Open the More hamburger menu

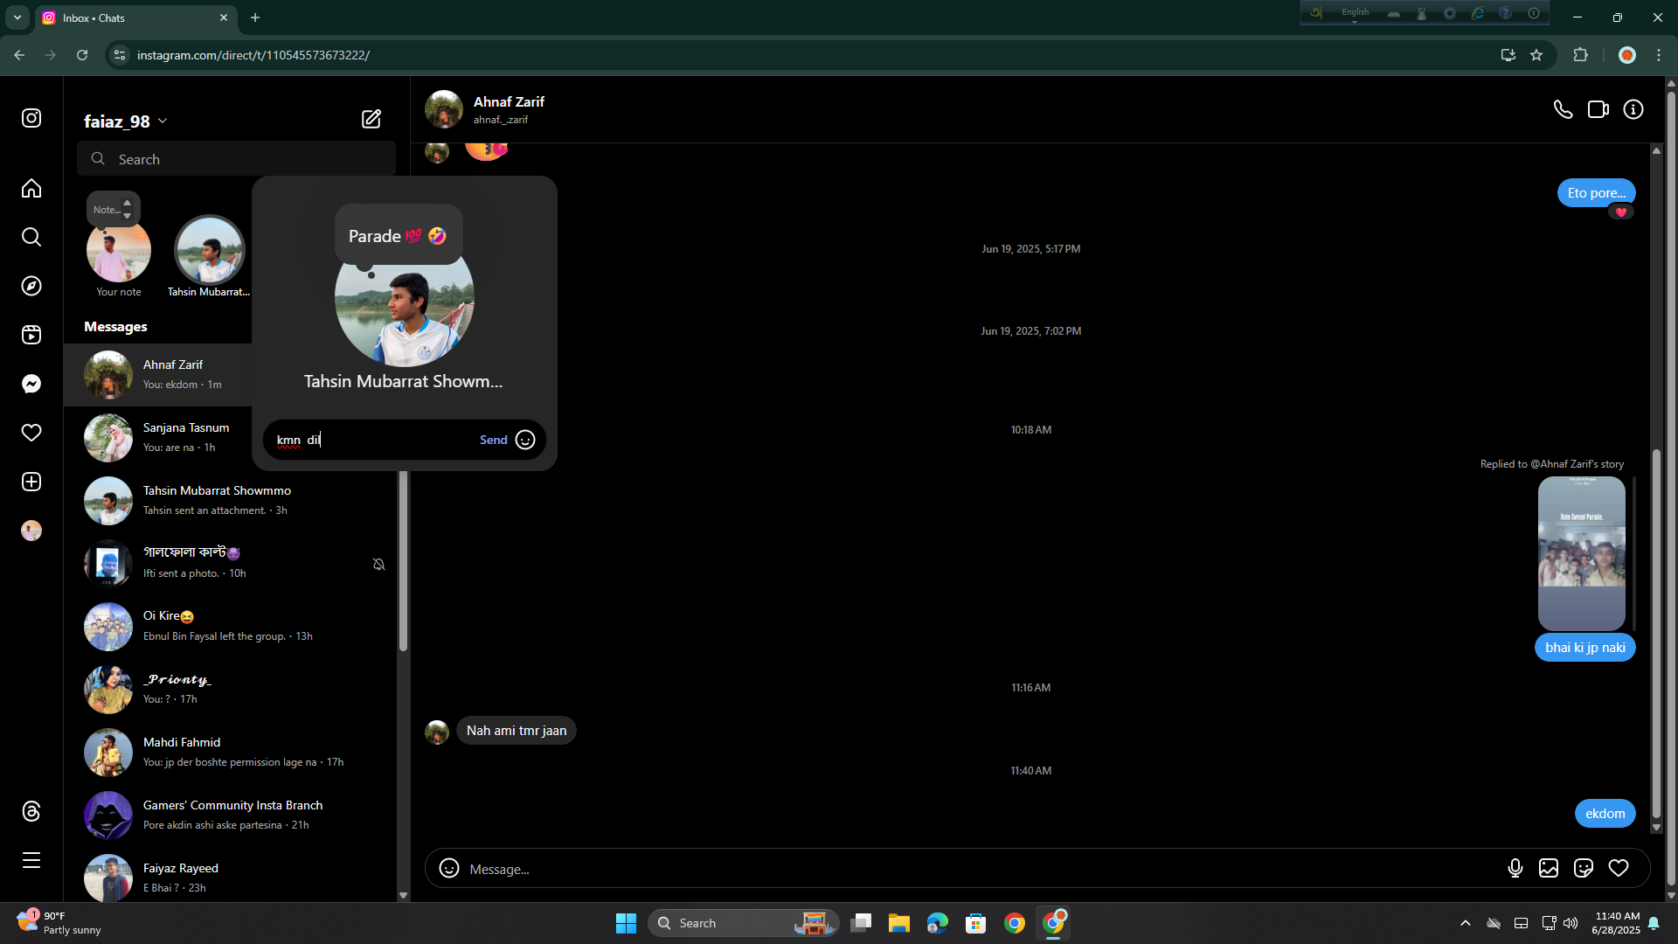31,860
